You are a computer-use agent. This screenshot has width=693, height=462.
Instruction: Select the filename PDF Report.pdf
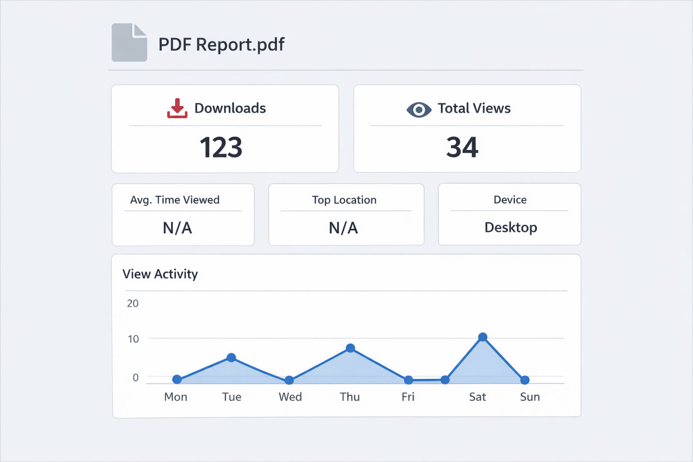221,44
